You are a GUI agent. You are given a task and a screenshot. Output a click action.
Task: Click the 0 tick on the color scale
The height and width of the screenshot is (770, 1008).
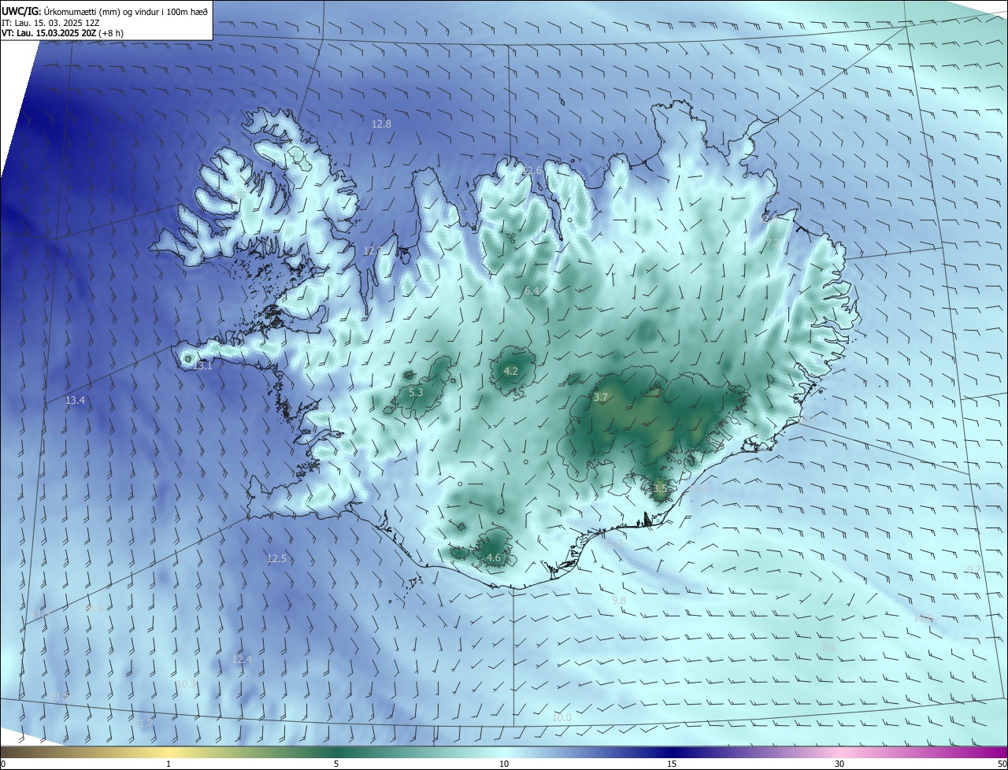click(2, 764)
